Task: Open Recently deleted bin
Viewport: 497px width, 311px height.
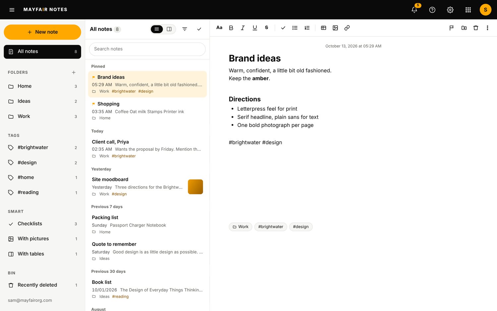Action: coord(42,285)
